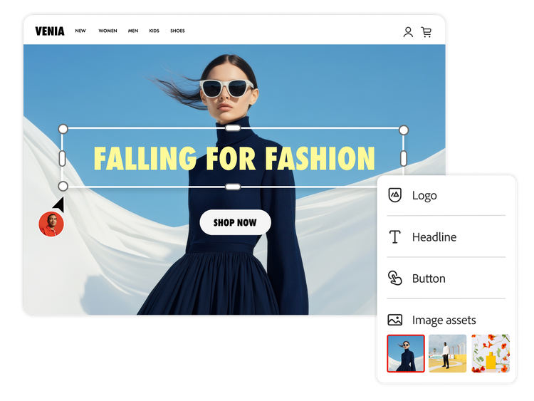The image size is (534, 401).
Task: Open the shopping cart icon
Action: point(426,32)
